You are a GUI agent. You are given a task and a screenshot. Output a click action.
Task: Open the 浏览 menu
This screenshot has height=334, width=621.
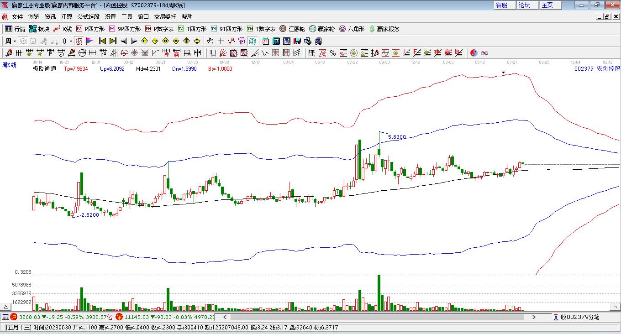pyautogui.click(x=34, y=17)
